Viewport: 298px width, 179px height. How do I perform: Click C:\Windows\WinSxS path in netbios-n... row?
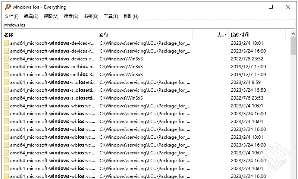[x=121, y=66]
